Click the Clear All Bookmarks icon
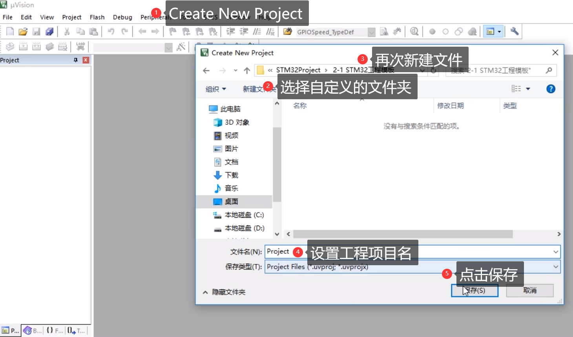The height and width of the screenshot is (337, 573). (213, 32)
